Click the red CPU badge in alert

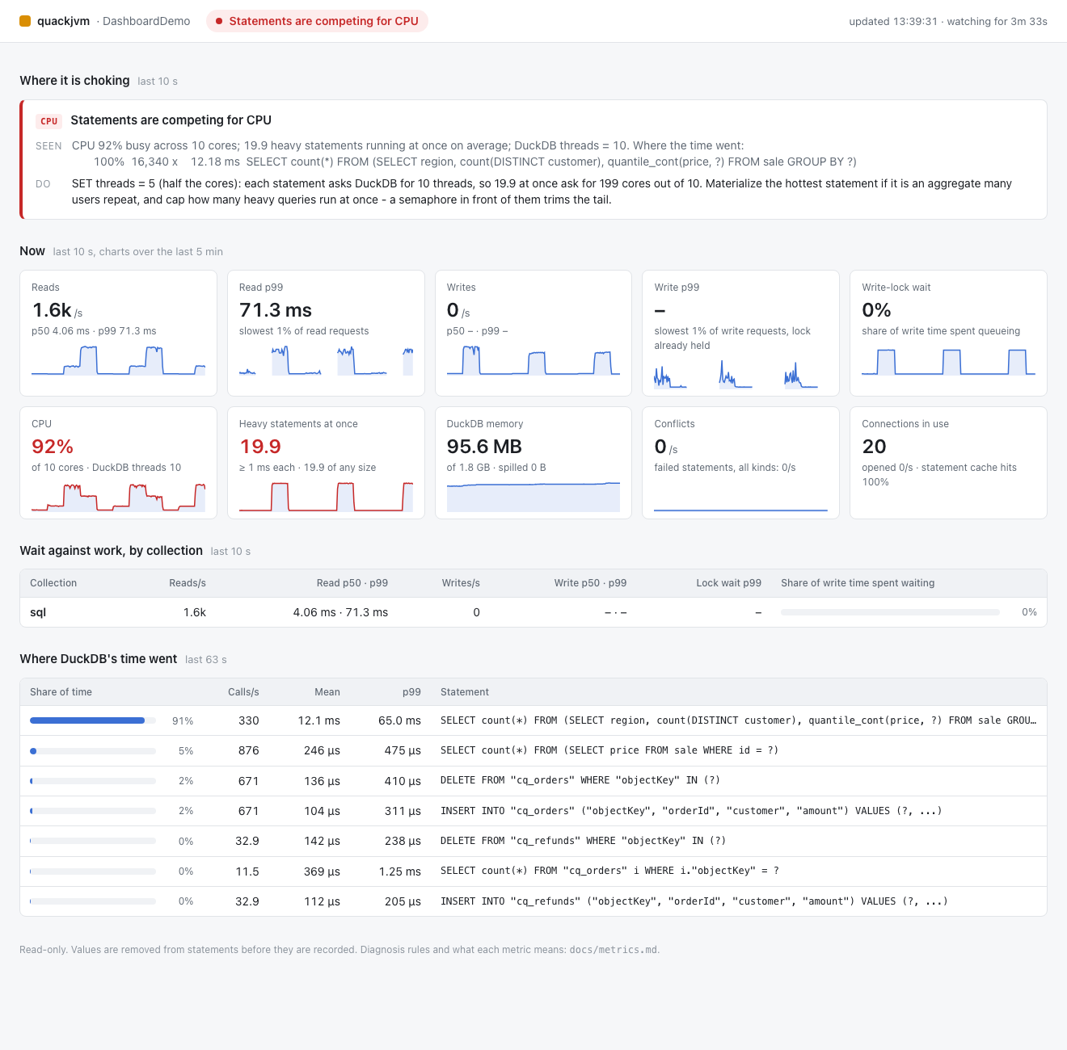[x=49, y=121]
